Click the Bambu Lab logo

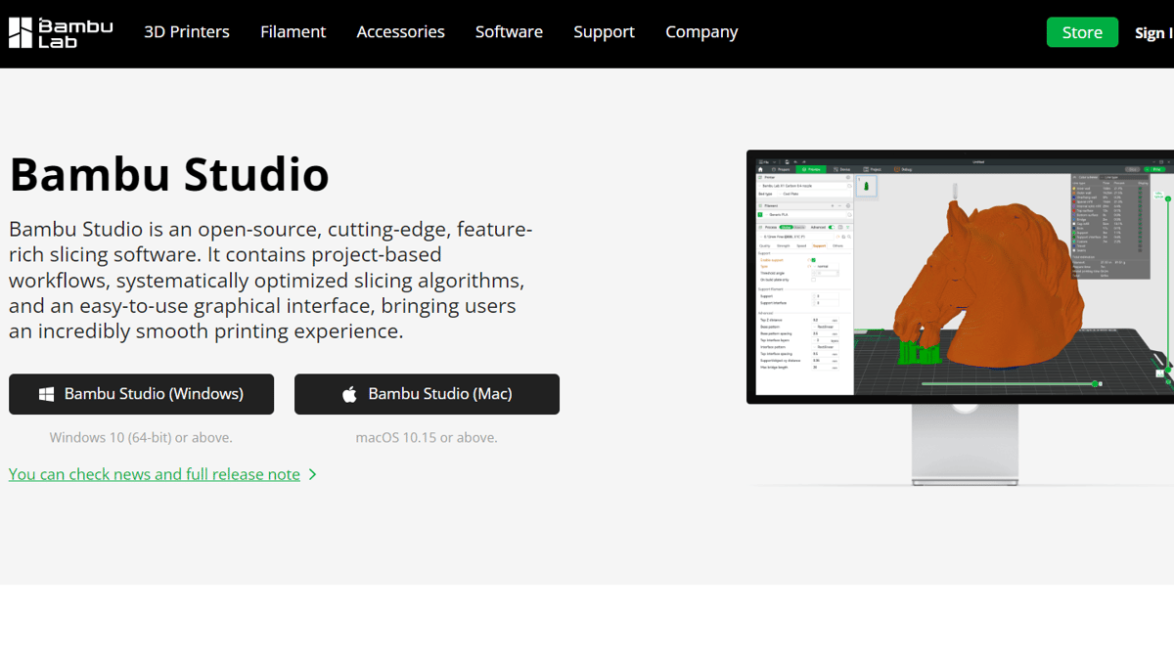point(61,32)
